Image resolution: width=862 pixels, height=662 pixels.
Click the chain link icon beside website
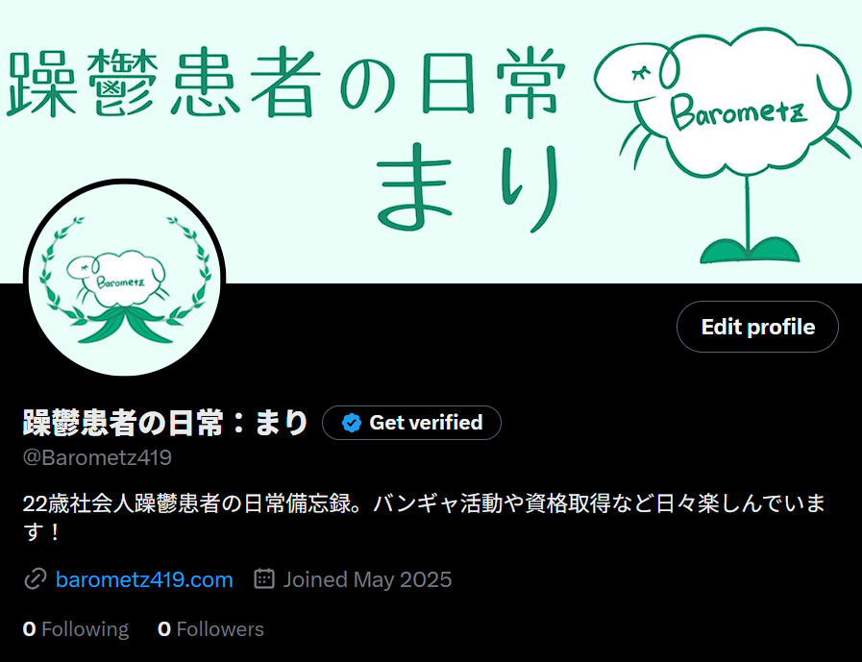(x=36, y=579)
